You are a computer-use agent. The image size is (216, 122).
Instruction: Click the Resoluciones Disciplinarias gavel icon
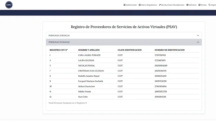coord(160,5)
